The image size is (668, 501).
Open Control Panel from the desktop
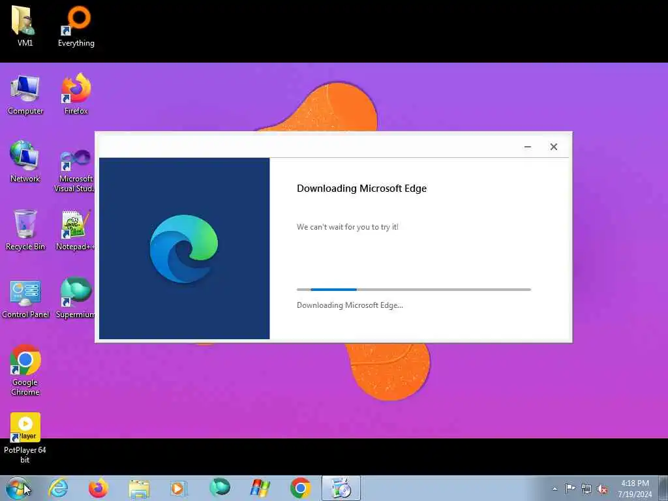(x=25, y=298)
